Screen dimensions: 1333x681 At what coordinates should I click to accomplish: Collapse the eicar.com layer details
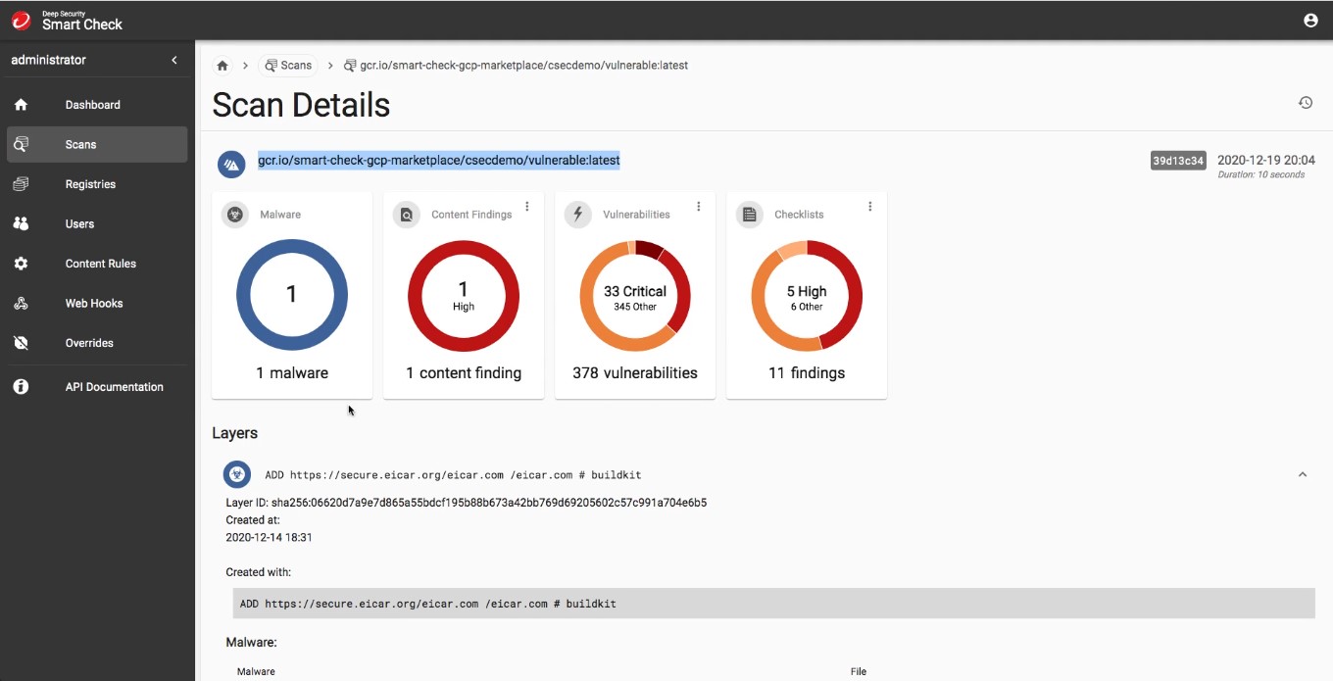tap(1303, 475)
